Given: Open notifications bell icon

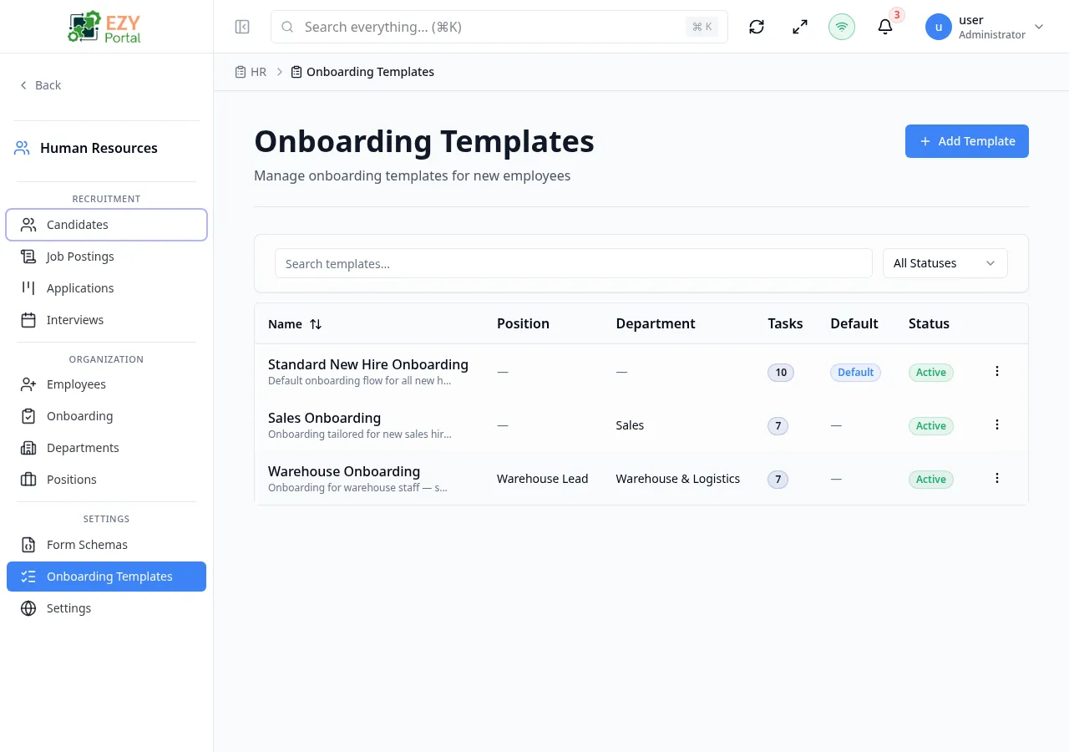Looking at the screenshot, I should (x=885, y=27).
